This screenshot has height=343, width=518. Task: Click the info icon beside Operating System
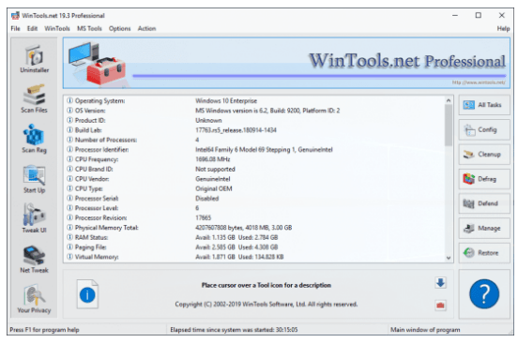(69, 100)
